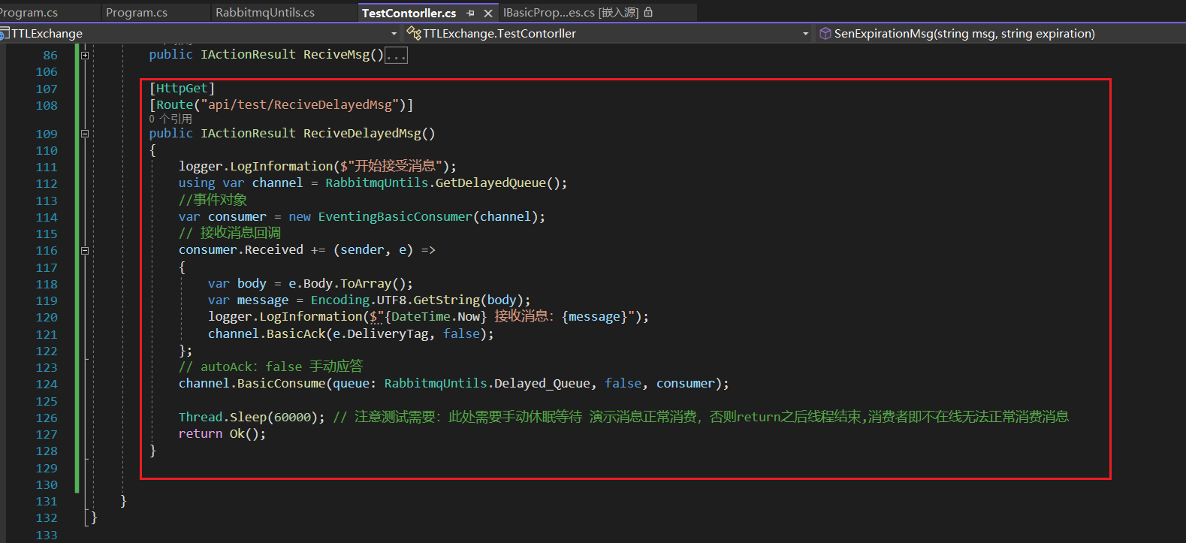Click RabbitmqUntils.Delayed_Queue argument on line 124

tap(487, 383)
